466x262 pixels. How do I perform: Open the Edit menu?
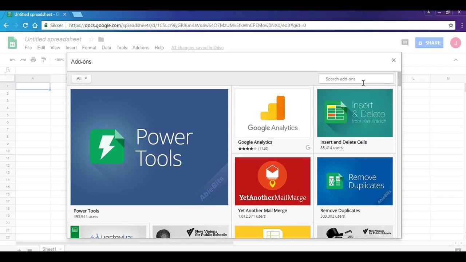(x=41, y=48)
